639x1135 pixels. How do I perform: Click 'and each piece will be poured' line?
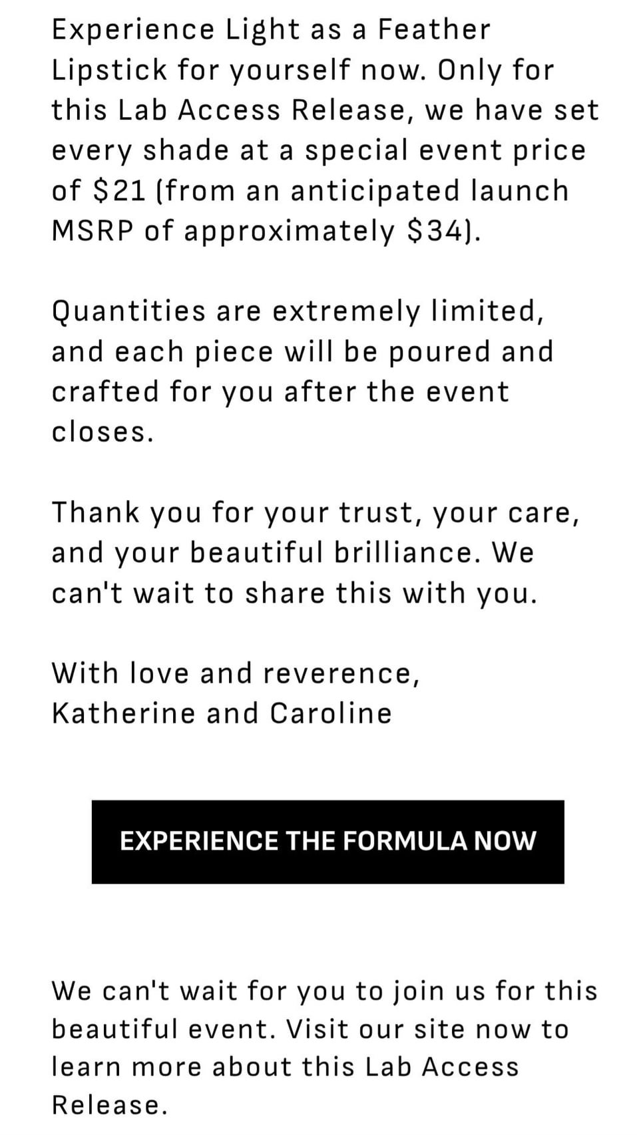(302, 352)
